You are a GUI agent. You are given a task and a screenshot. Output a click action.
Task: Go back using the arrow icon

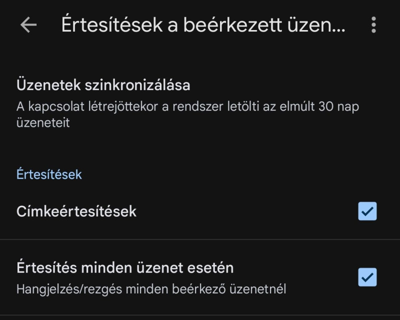(x=28, y=25)
